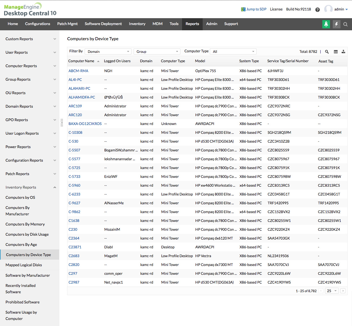Screen dimensions: 352x326
Task: Sort by Service Tag/Serial Number column
Action: pos(288,61)
